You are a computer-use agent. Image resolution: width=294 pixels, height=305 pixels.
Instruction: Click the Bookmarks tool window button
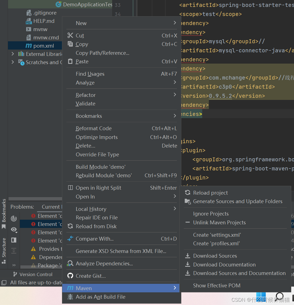(x=4, y=213)
